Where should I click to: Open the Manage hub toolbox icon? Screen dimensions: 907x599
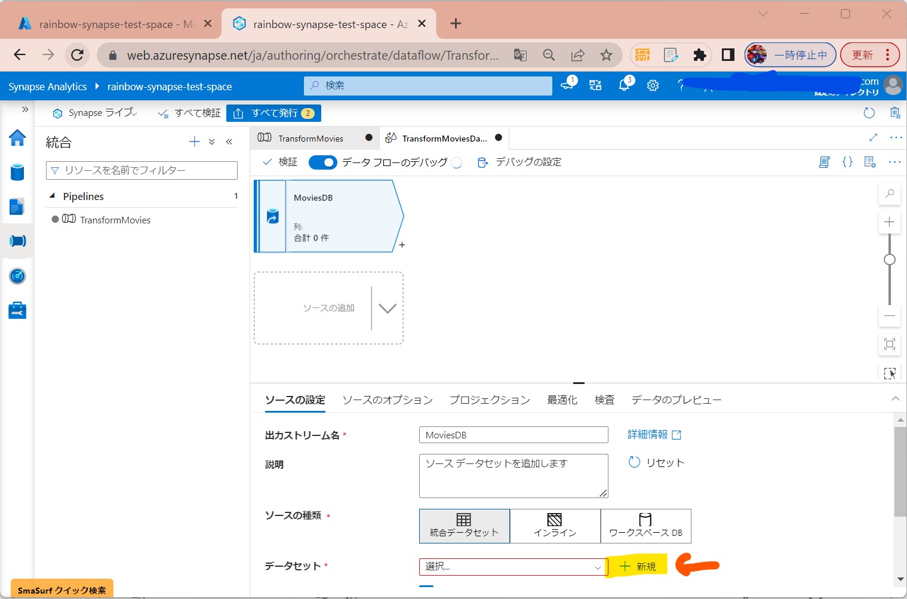click(17, 311)
